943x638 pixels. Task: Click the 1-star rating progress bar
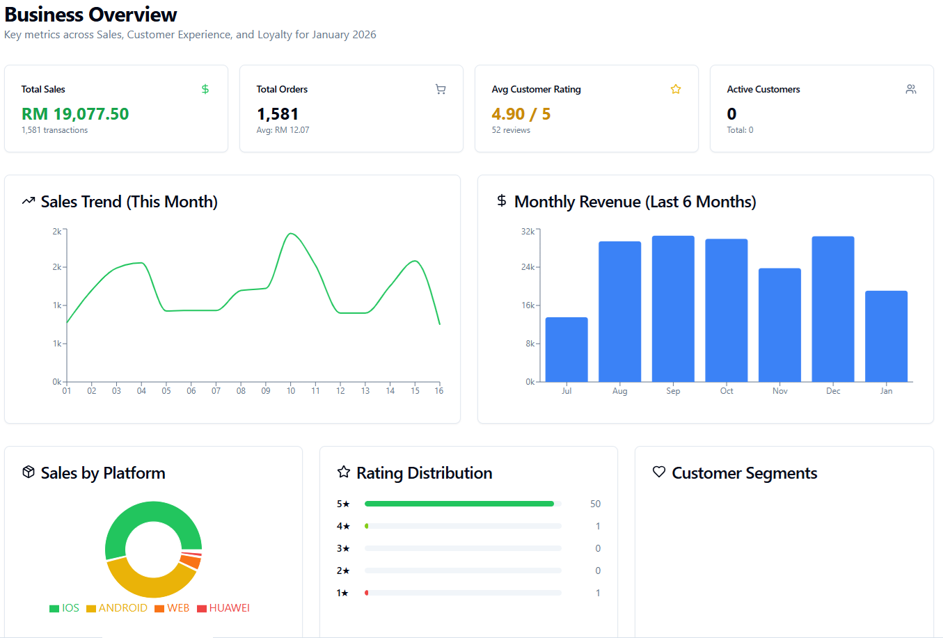(463, 593)
